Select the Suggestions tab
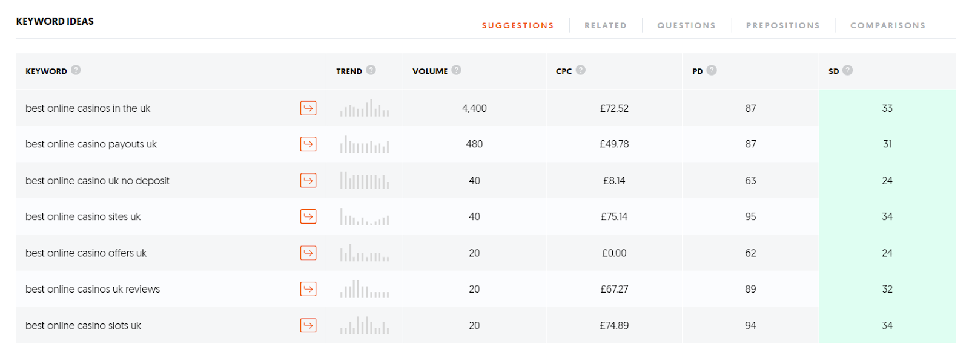 (x=518, y=25)
